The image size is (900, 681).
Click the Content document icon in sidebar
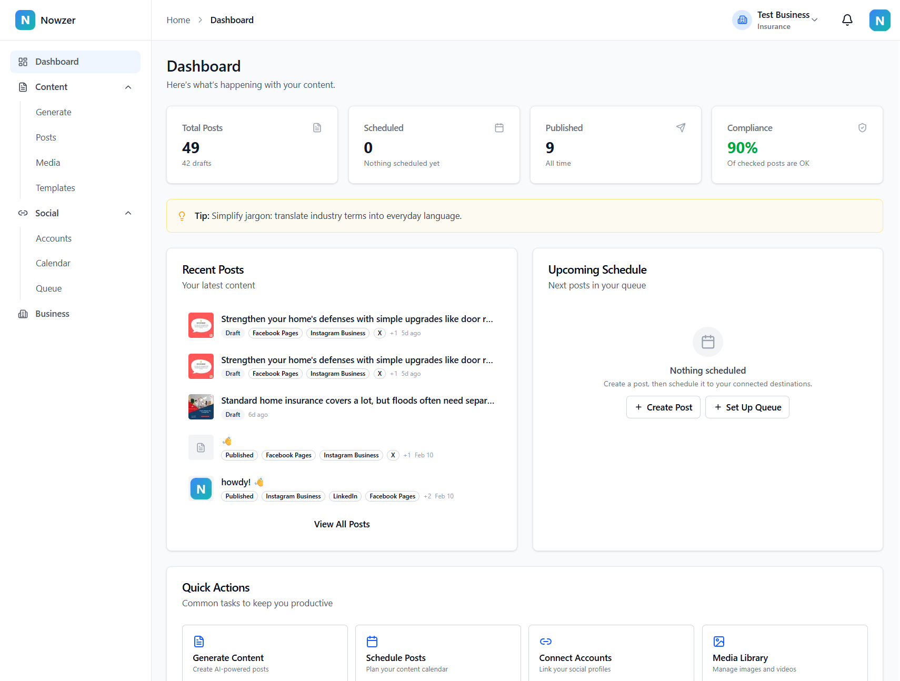coord(23,87)
